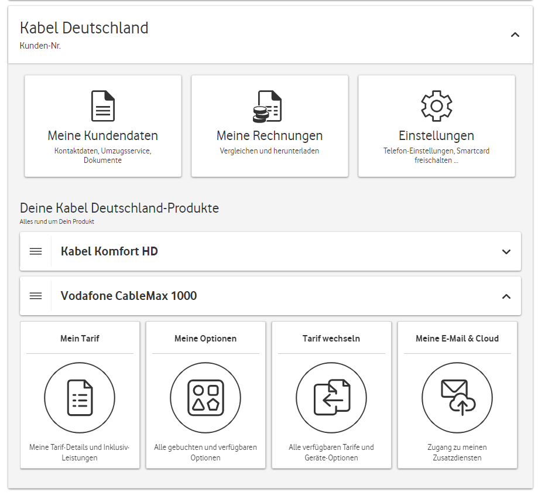
Task: Click 'Vergleichen und herunterladen' description
Action: (x=270, y=151)
